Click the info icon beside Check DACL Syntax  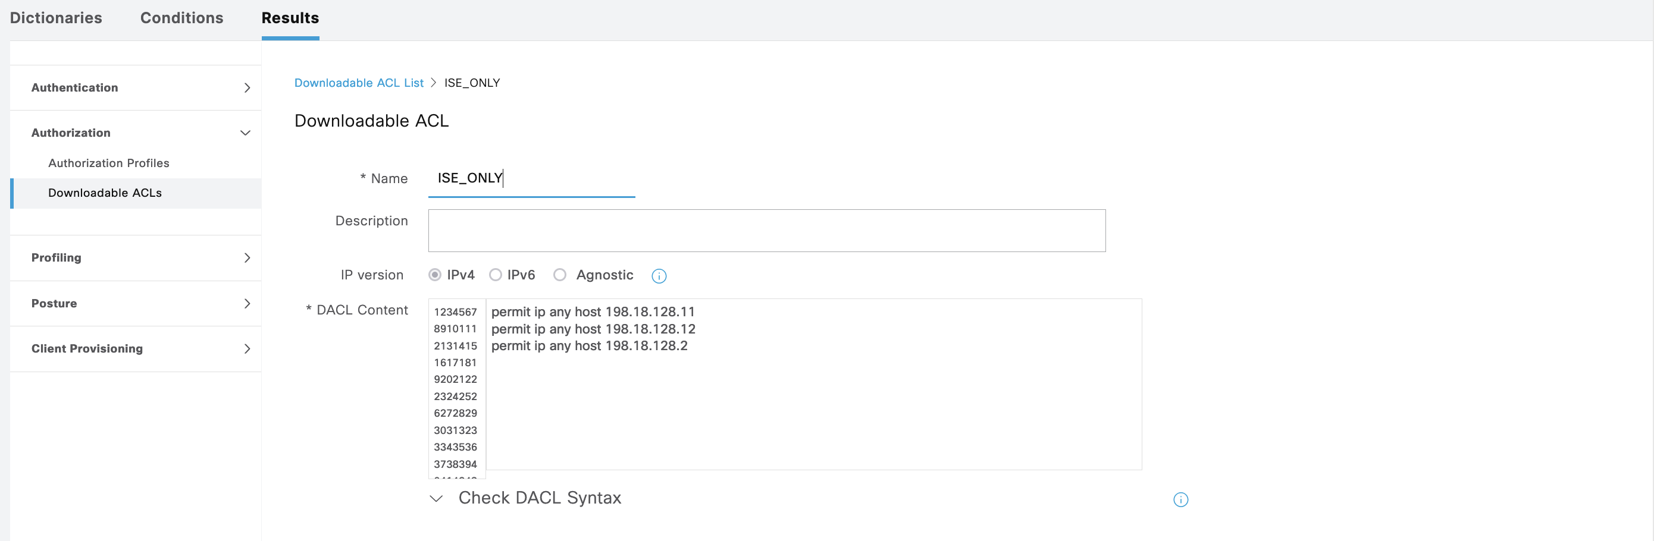pyautogui.click(x=1180, y=499)
